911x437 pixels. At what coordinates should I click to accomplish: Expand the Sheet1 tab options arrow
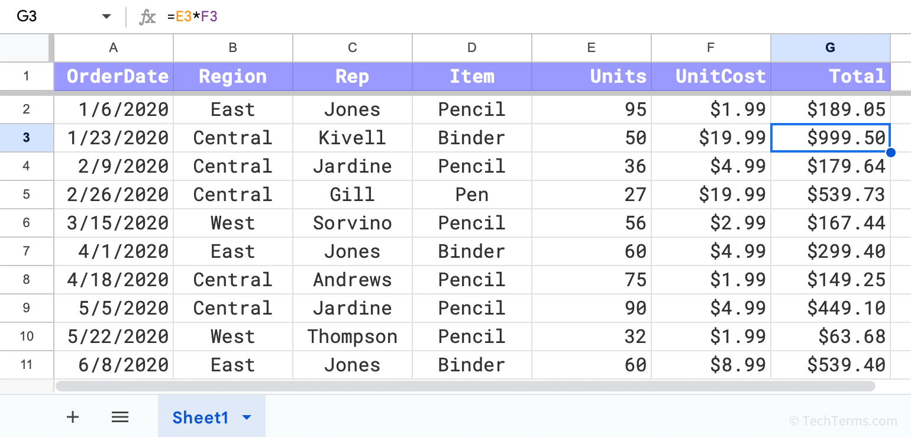tap(247, 418)
